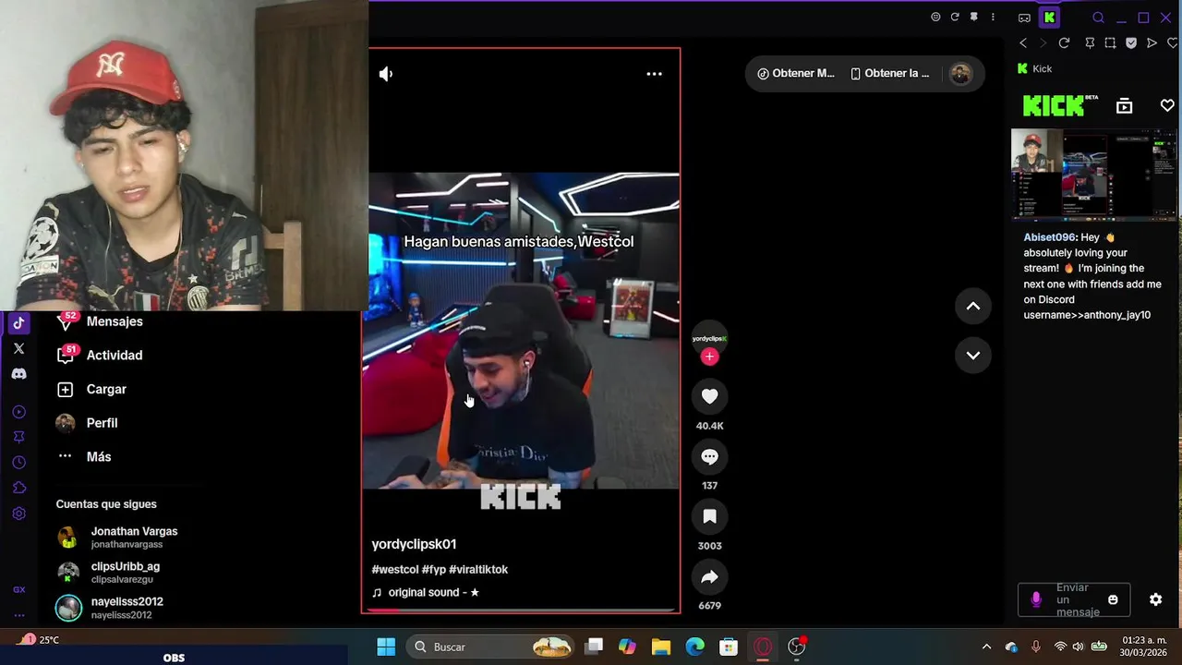Click the yordyclipsk01 username link
1182x665 pixels.
(x=414, y=544)
